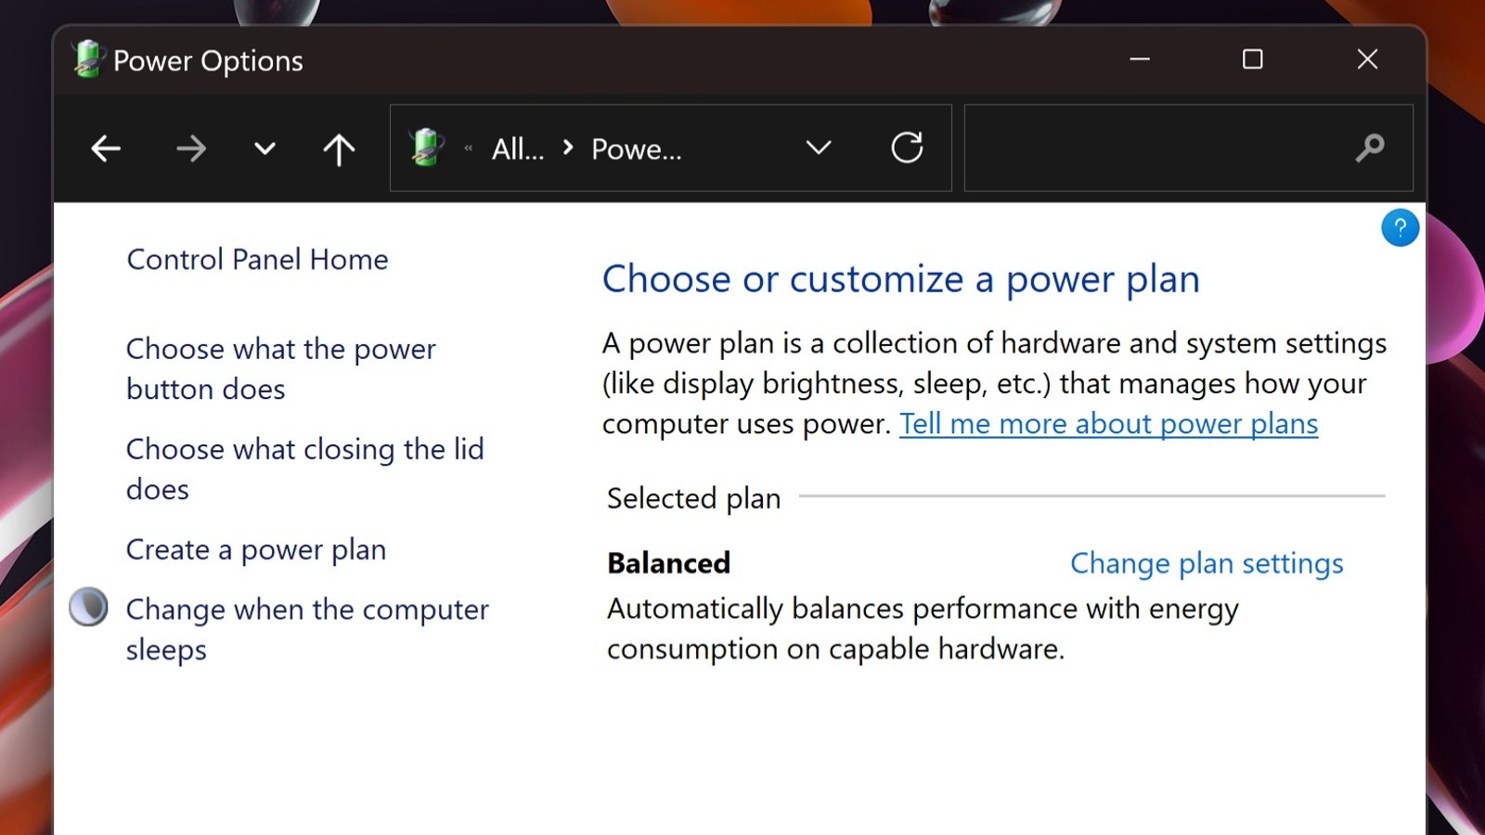Viewport: 1485px width, 835px height.
Task: Click the moon icon beside sleep settings
Action: [x=88, y=608]
